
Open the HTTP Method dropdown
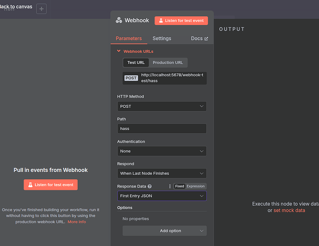pyautogui.click(x=161, y=106)
